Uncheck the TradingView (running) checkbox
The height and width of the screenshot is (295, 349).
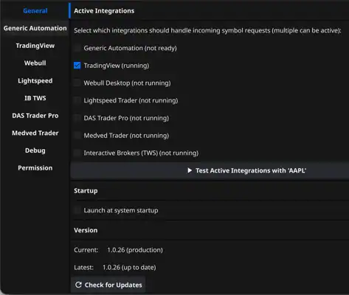pos(77,66)
